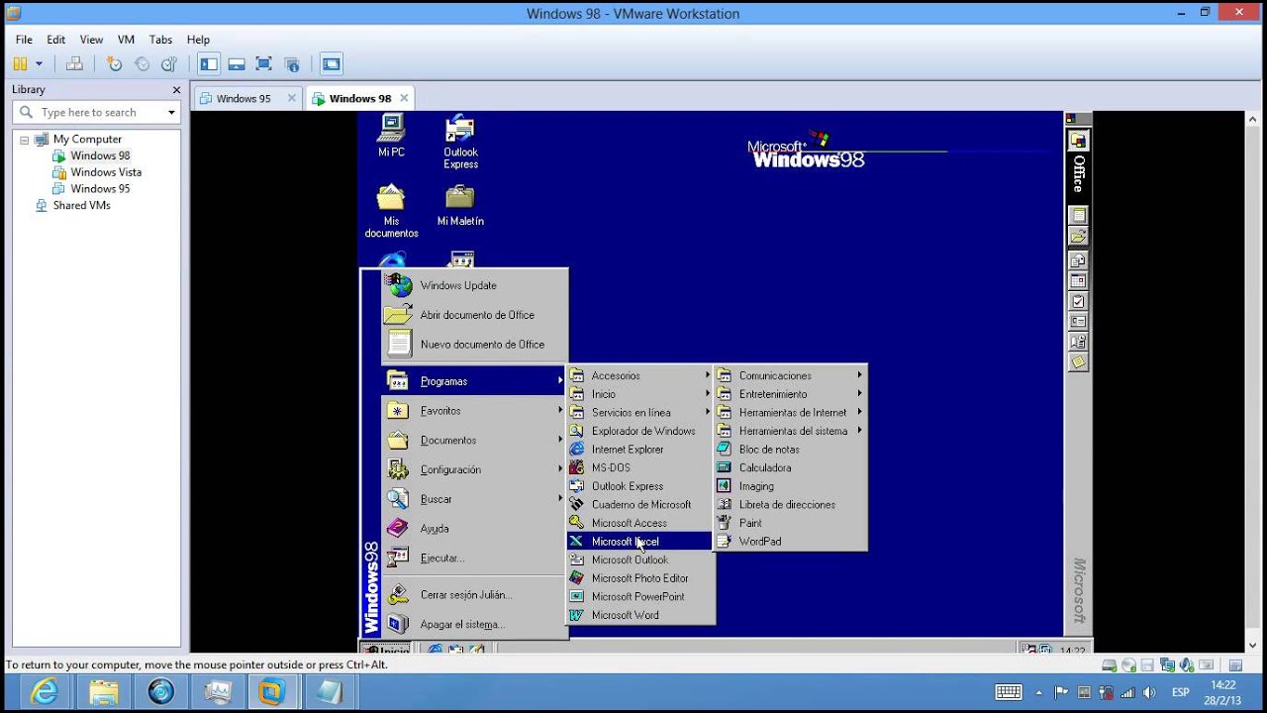This screenshot has width=1267, height=713.
Task: Click the revert to snapshot icon
Action: (x=142, y=64)
